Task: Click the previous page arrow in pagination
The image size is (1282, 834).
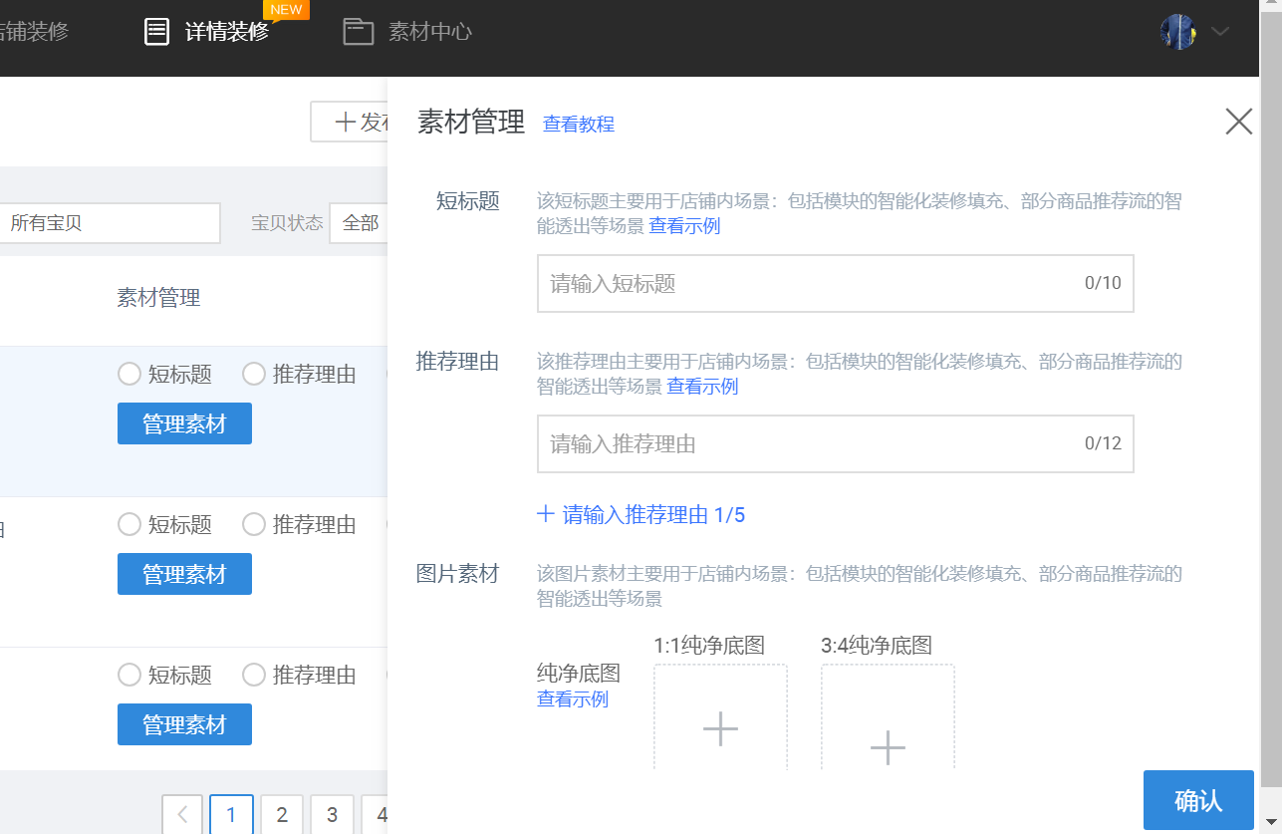Action: [x=182, y=814]
